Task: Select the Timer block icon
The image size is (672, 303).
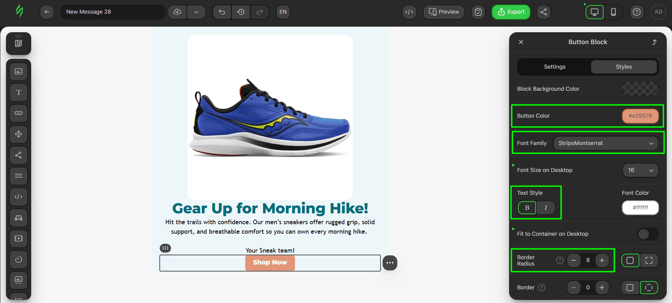Action: click(x=19, y=260)
